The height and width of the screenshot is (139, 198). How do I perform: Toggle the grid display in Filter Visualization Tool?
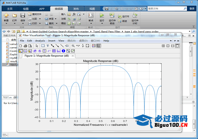pyautogui.click(x=98, y=46)
